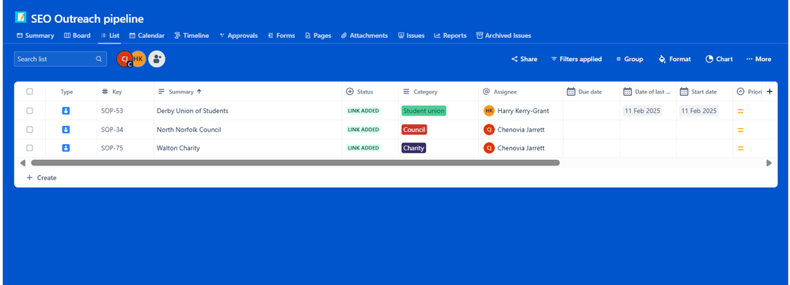Click the Status column header

(x=359, y=92)
